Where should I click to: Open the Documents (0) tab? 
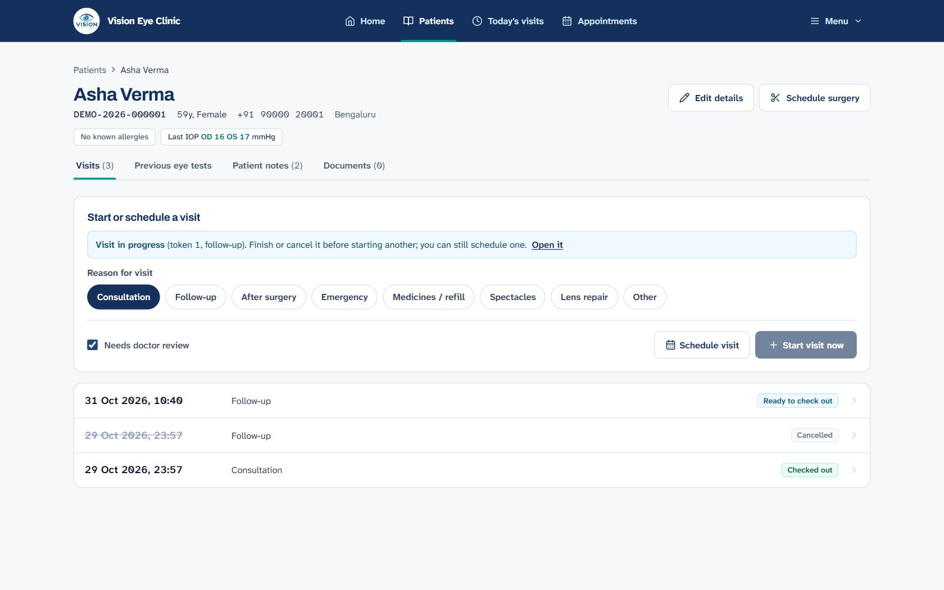click(354, 166)
